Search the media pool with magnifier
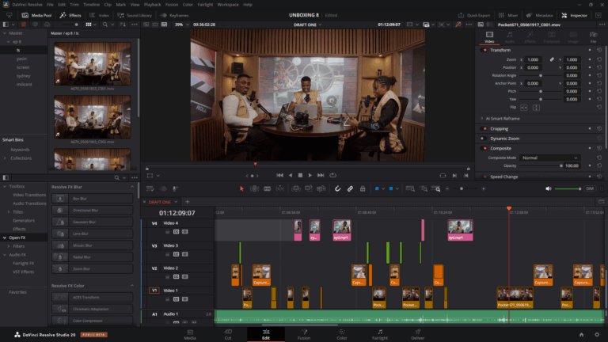This screenshot has width=608, height=342. tap(105, 25)
